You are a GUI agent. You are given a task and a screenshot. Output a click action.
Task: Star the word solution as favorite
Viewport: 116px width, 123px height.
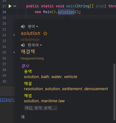45,34
